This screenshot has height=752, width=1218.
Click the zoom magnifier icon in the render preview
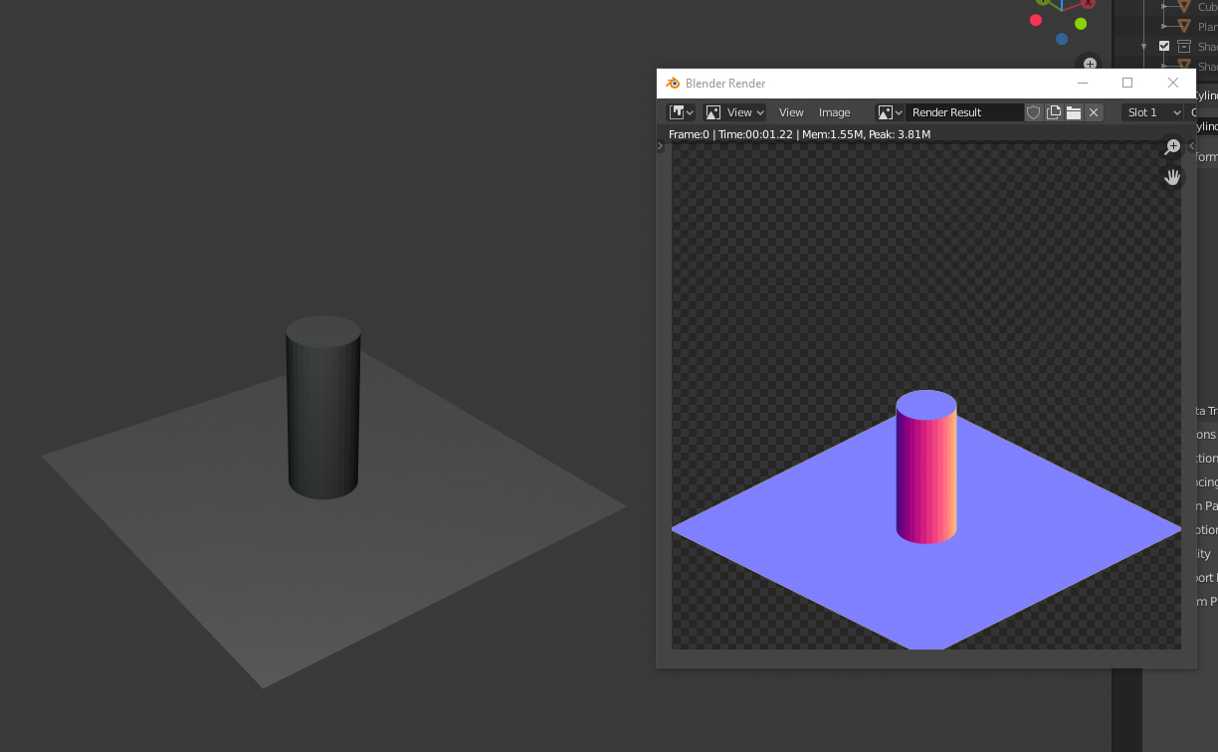pos(1172,146)
